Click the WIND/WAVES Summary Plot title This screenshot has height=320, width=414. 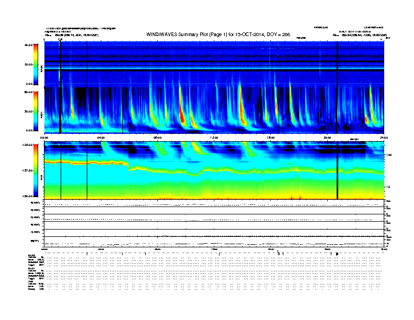(x=218, y=35)
